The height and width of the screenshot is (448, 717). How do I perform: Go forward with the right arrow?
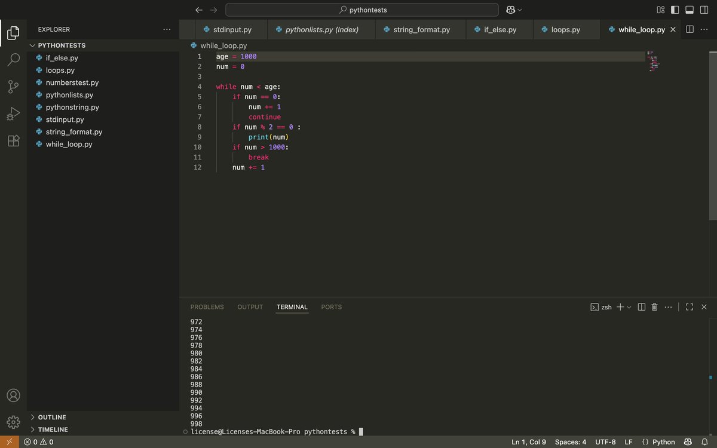pyautogui.click(x=213, y=10)
